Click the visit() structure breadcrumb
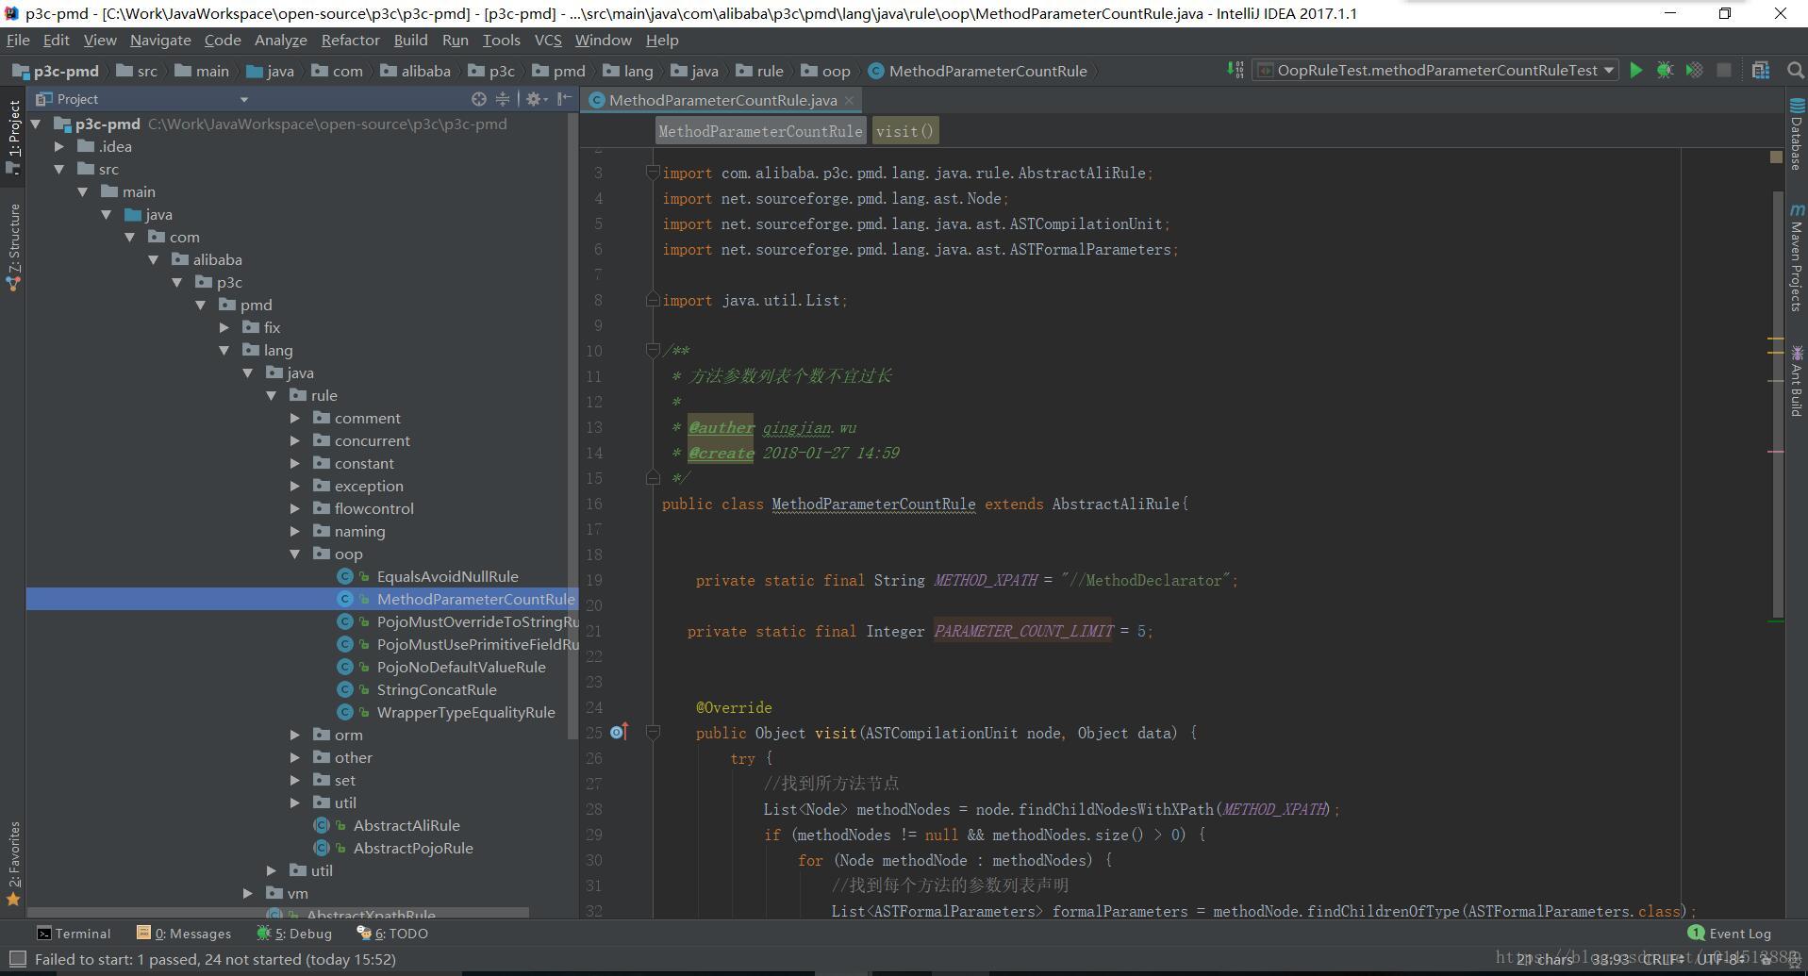The width and height of the screenshot is (1808, 976). (x=904, y=131)
